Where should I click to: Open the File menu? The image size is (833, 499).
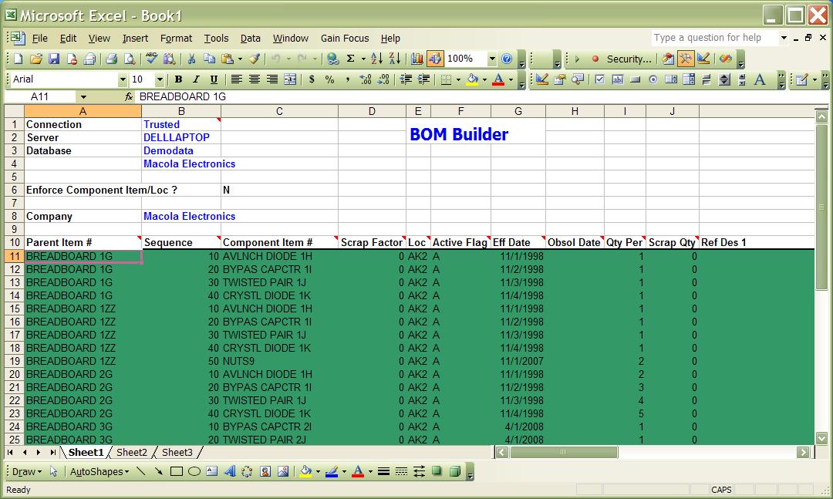pos(40,39)
